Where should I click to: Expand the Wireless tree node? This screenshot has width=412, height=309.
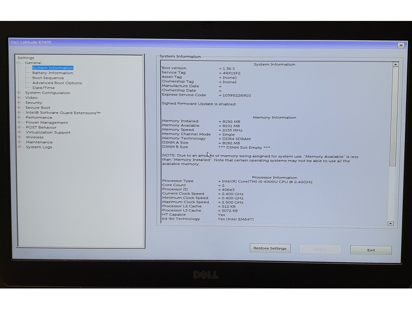tap(19, 137)
